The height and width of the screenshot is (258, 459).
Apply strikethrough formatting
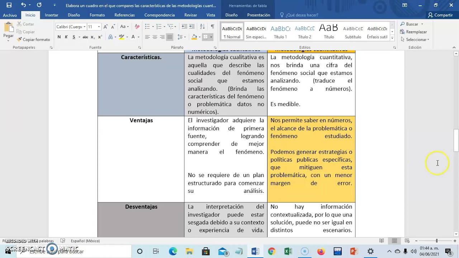[x=85, y=37]
